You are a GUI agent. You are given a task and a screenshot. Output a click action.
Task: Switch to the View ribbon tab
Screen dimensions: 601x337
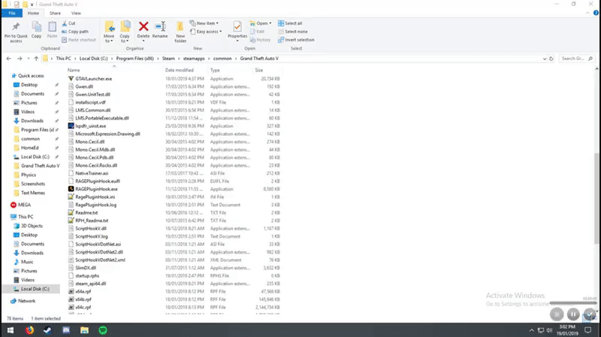pyautogui.click(x=76, y=13)
